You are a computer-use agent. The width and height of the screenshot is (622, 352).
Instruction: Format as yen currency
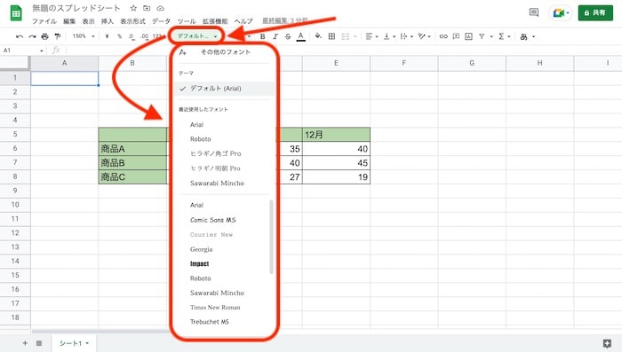pos(108,36)
